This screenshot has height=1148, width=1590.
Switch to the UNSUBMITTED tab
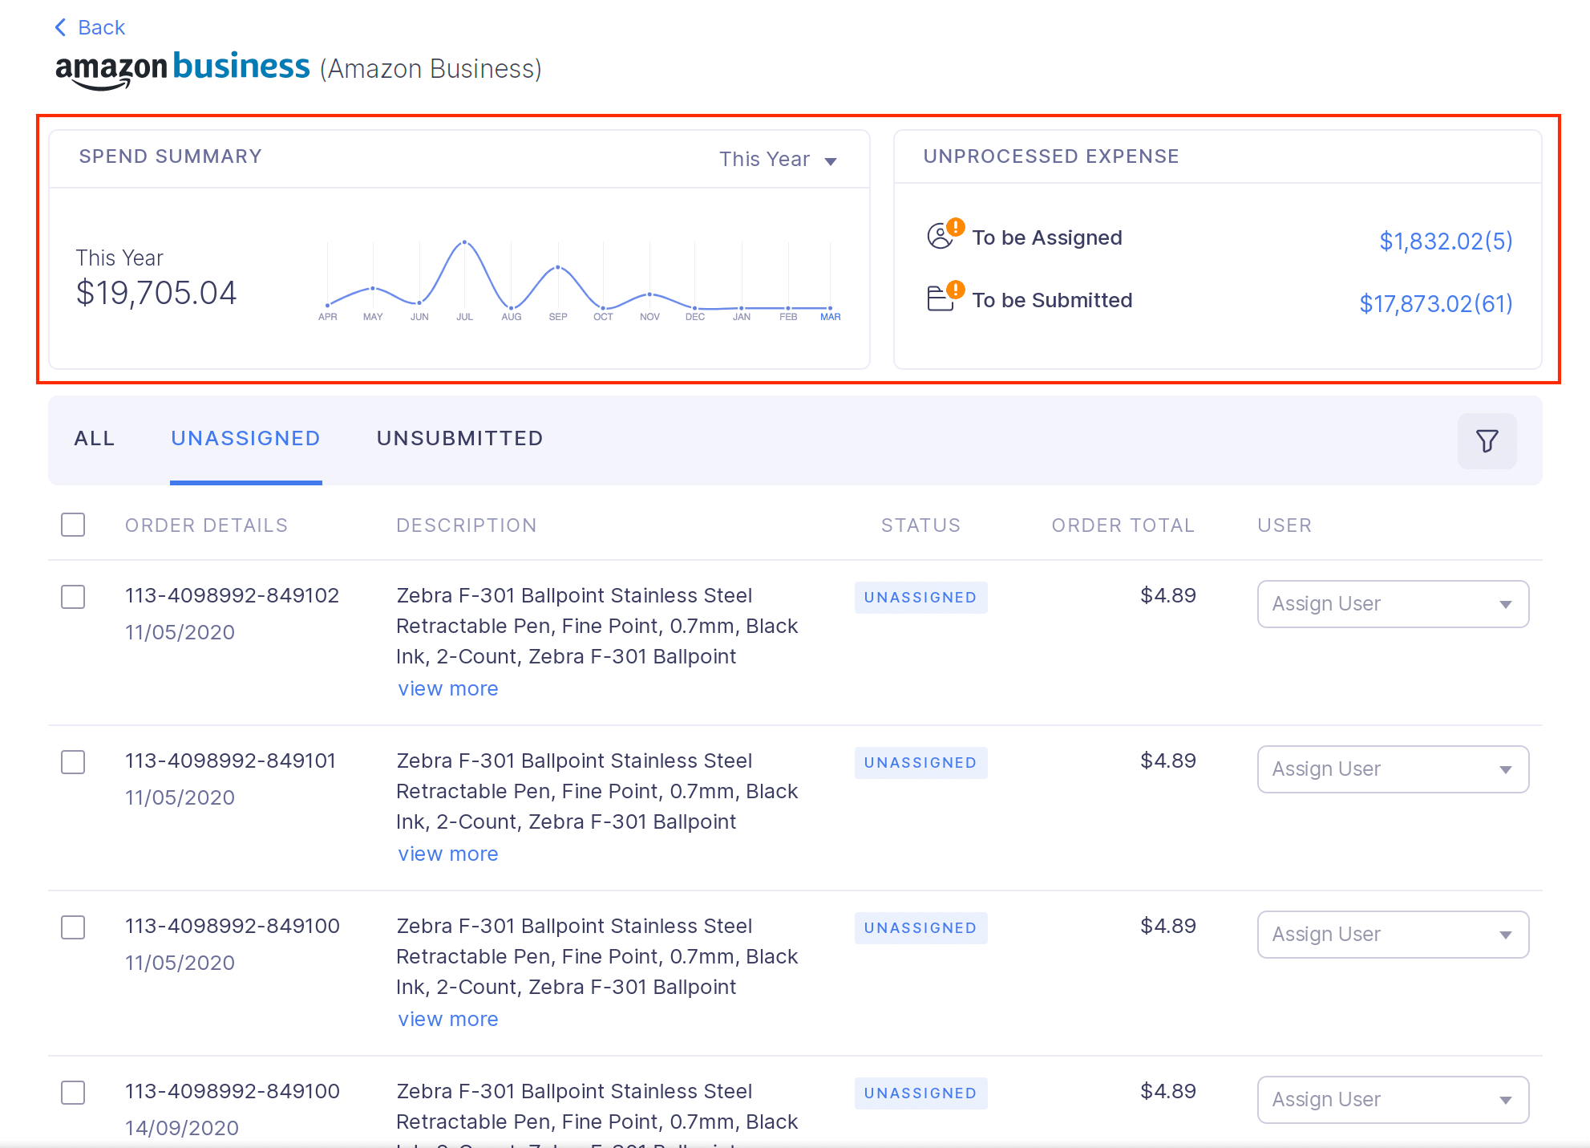(x=460, y=438)
